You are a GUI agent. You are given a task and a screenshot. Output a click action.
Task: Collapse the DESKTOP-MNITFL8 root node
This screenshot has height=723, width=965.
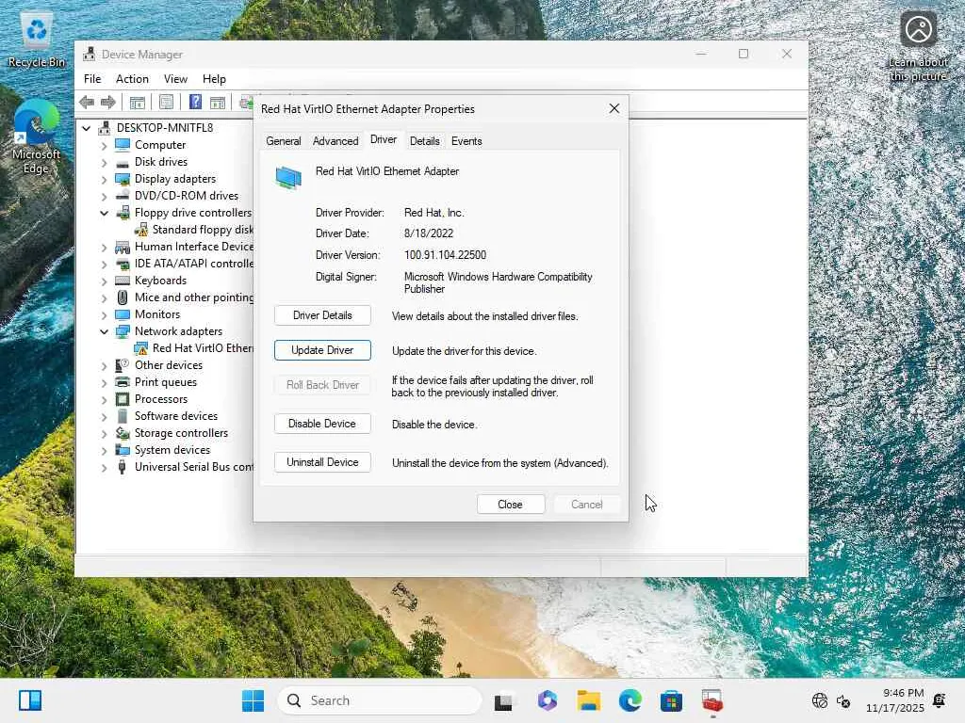point(87,128)
